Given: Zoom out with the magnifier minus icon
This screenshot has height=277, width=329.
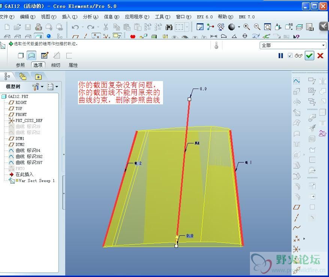Looking at the screenshot, I should 257,27.
